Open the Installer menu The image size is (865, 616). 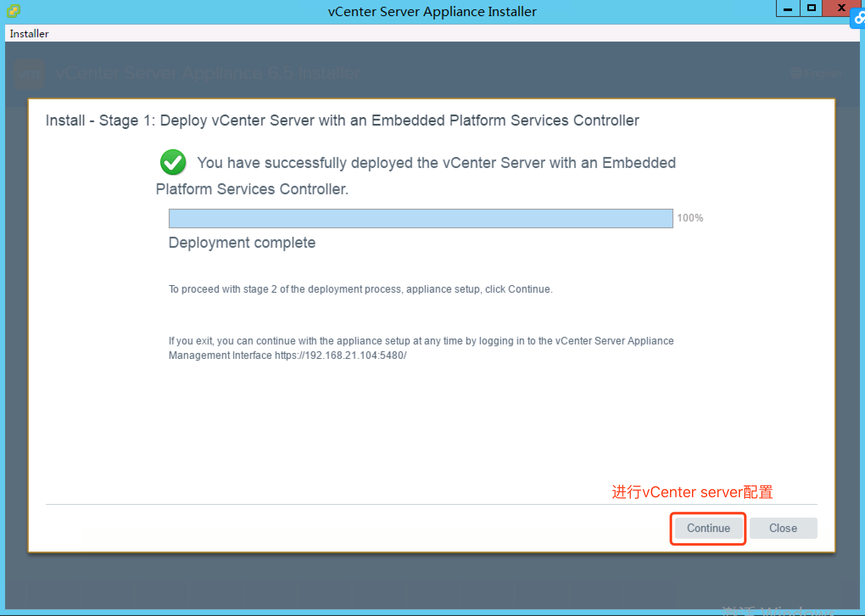29,34
